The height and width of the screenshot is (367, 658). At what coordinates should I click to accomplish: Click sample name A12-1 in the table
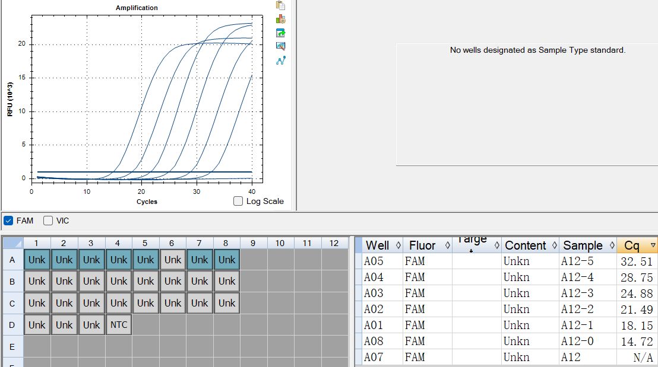(x=577, y=325)
